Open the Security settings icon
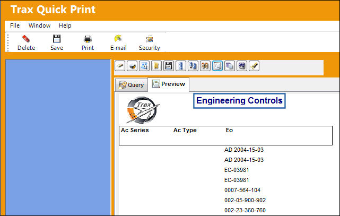 point(150,39)
